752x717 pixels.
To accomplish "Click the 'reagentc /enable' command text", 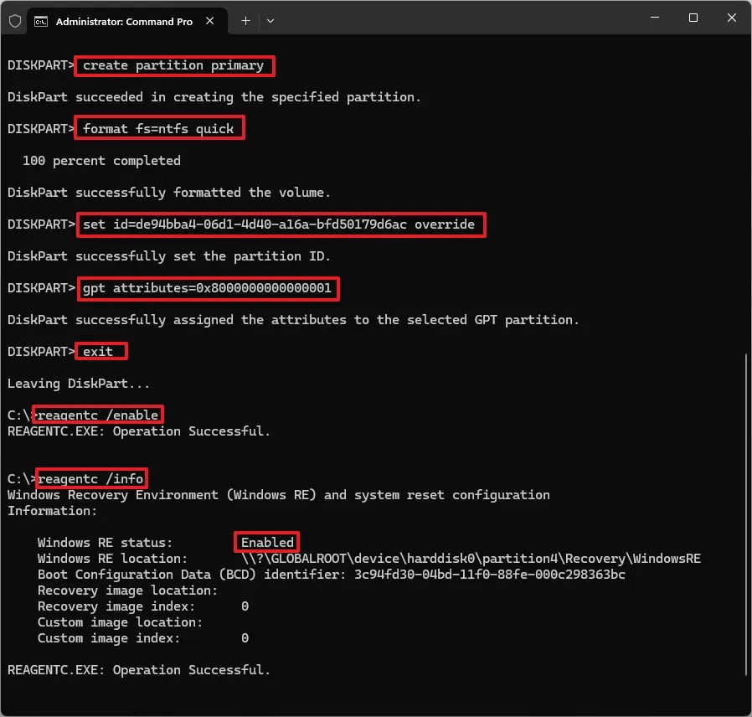I will [98, 415].
